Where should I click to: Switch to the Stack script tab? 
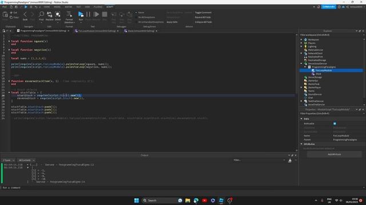tap(141, 31)
